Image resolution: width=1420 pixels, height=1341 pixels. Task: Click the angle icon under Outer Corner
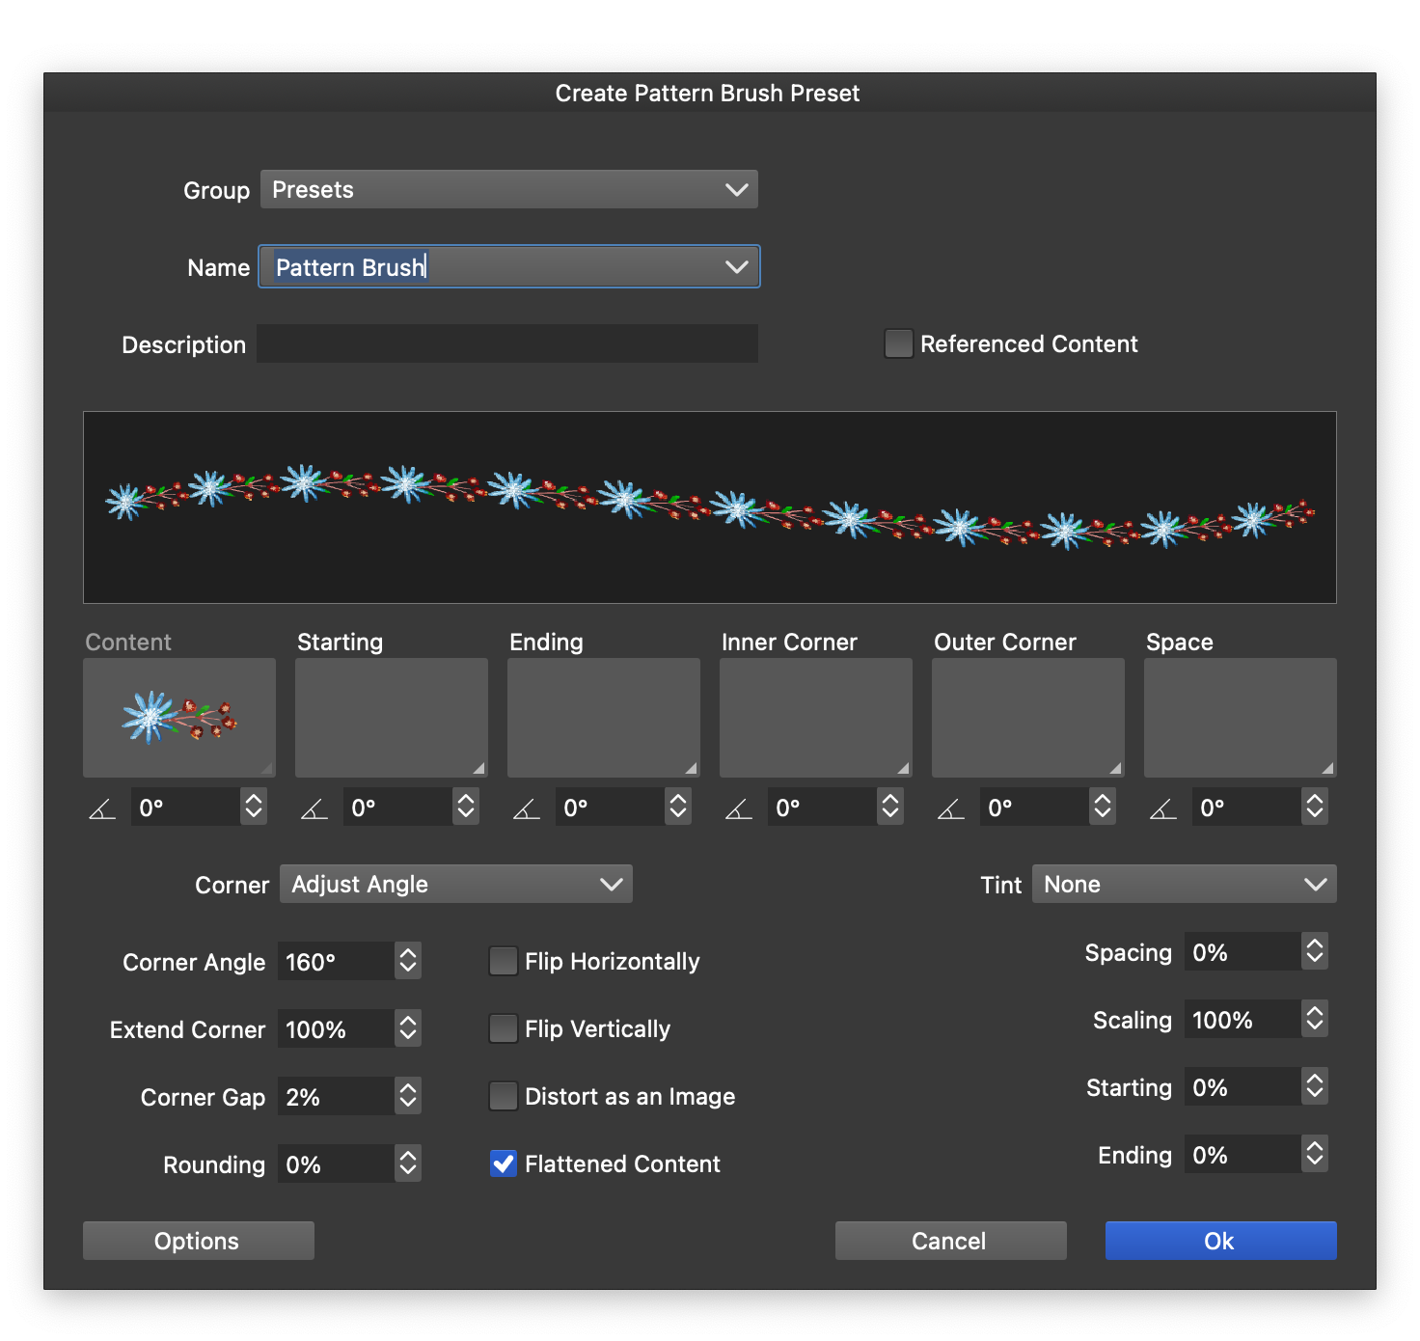(951, 808)
